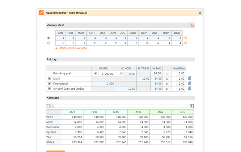241x152 pixels.
Task: Click the plus icon for new variant
Action: [x=57, y=48]
